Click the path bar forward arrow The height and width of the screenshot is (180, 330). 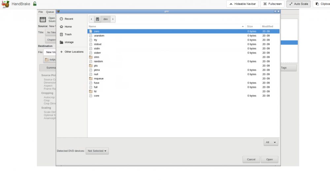(113, 19)
